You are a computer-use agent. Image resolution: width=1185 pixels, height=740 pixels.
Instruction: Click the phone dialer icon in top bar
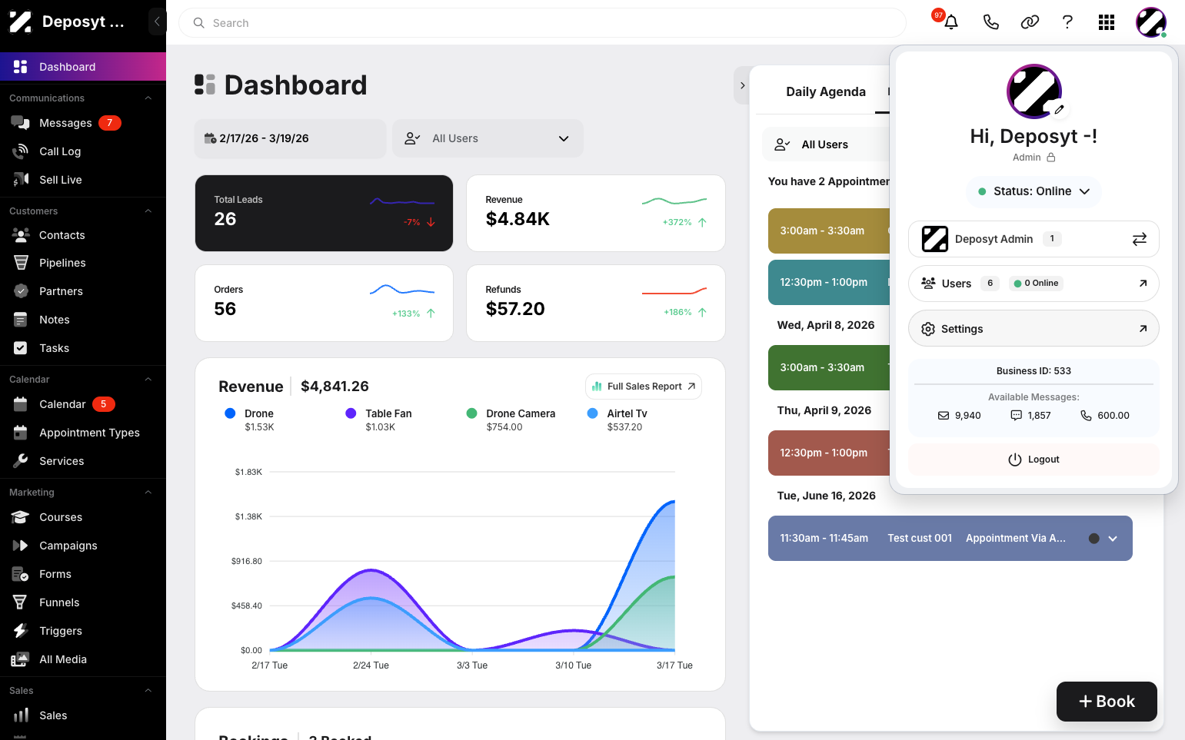point(990,22)
